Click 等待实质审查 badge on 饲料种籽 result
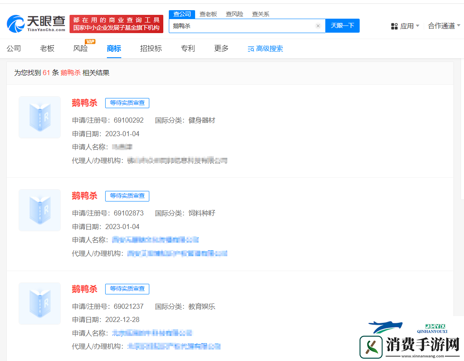This screenshot has width=464, height=361. point(127,196)
